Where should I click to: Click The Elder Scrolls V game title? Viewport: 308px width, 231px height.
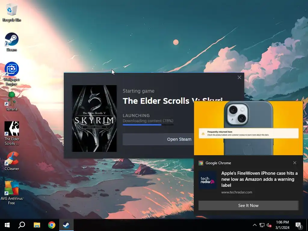click(x=172, y=101)
